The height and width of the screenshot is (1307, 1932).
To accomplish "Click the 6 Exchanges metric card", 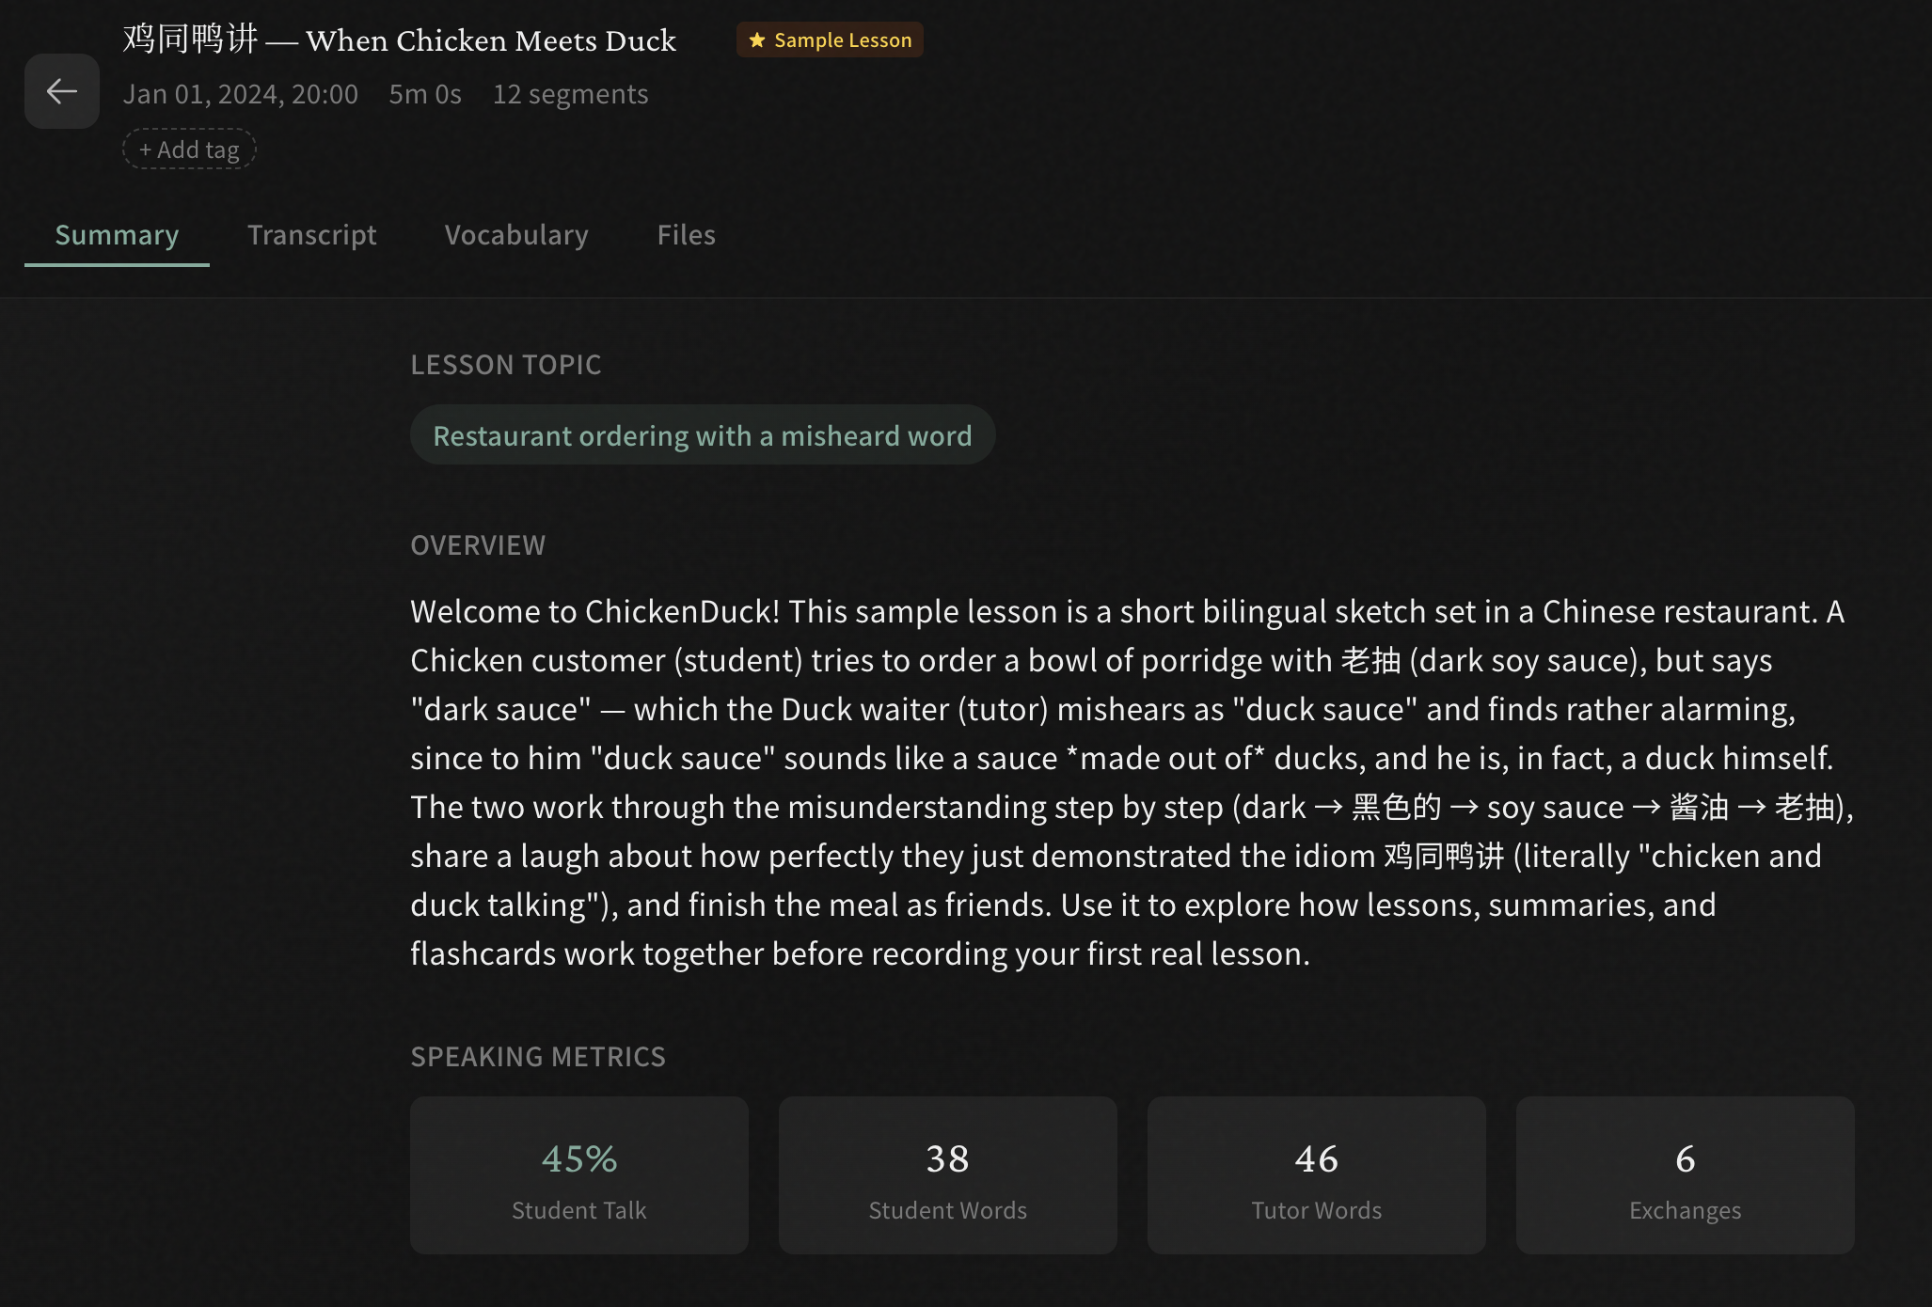I will point(1684,1174).
